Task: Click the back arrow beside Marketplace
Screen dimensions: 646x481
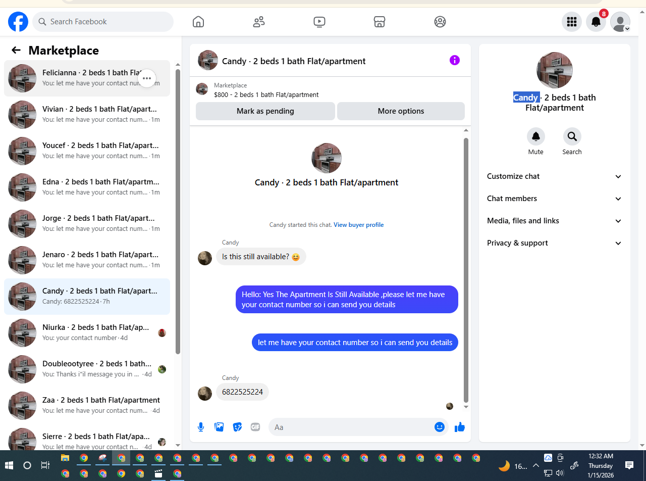Action: click(16, 50)
